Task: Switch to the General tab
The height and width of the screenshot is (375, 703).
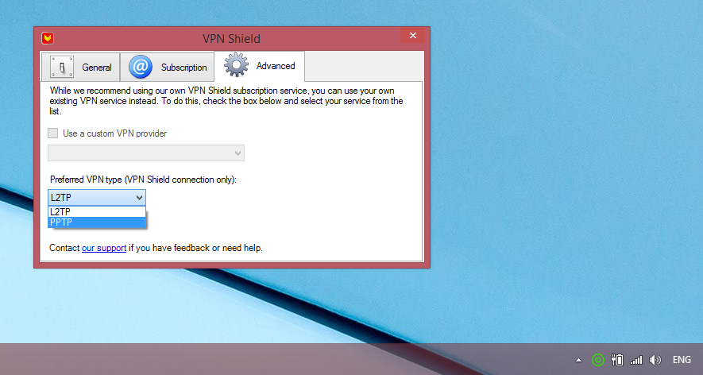Action: pyautogui.click(x=81, y=68)
